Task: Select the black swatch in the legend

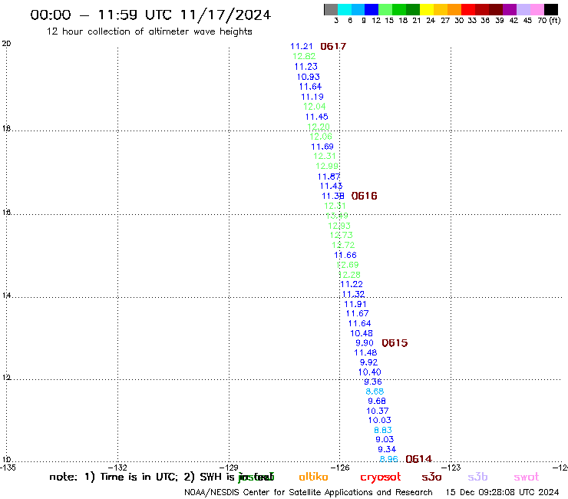Action: pos(551,9)
